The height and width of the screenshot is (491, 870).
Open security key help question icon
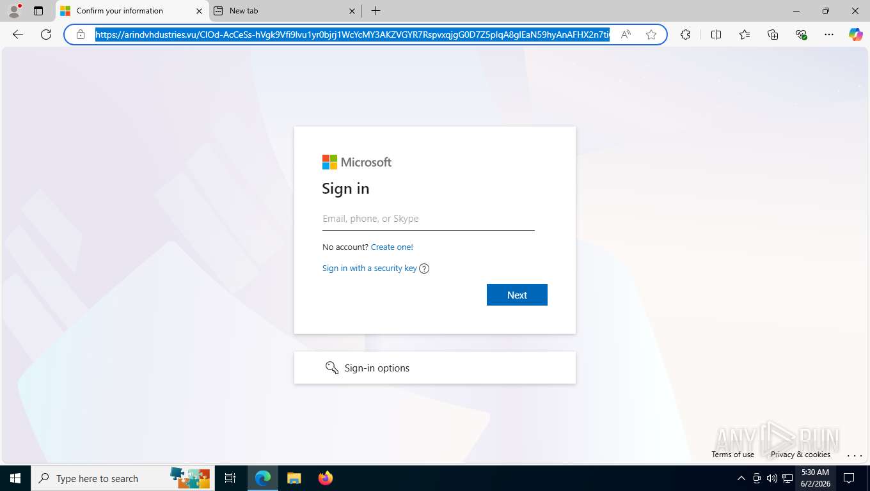424,269
